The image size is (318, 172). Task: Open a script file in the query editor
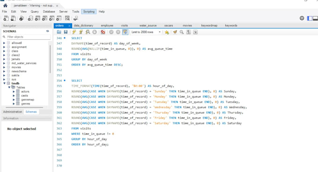tap(59, 32)
